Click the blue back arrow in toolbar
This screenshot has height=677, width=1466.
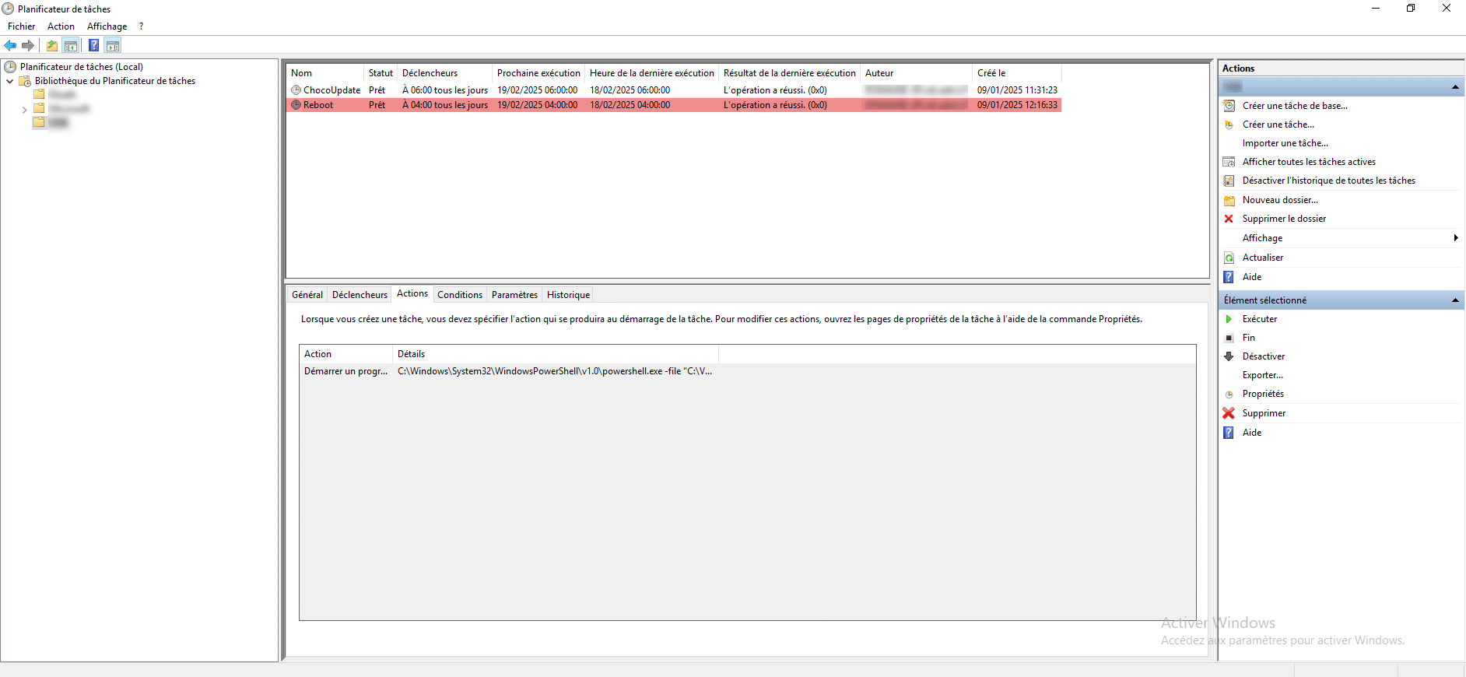[10, 46]
